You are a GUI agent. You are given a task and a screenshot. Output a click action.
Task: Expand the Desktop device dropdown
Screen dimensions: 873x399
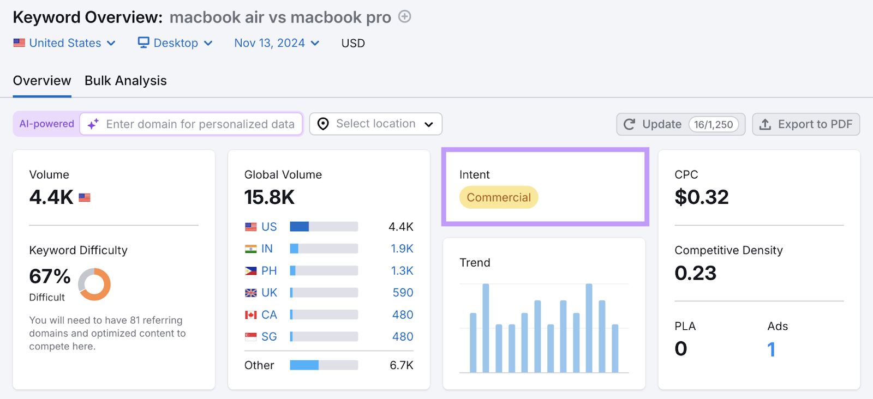(176, 43)
